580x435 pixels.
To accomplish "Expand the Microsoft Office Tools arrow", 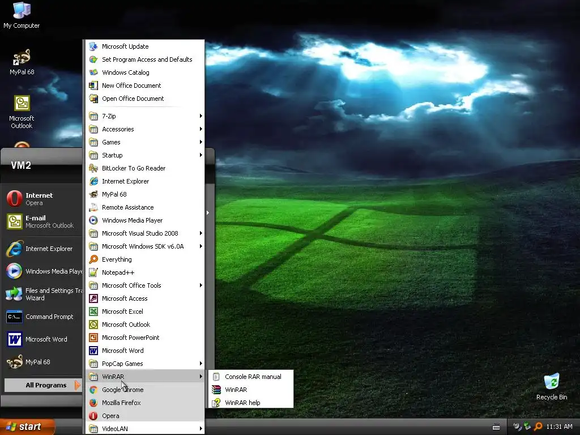I will (x=201, y=285).
